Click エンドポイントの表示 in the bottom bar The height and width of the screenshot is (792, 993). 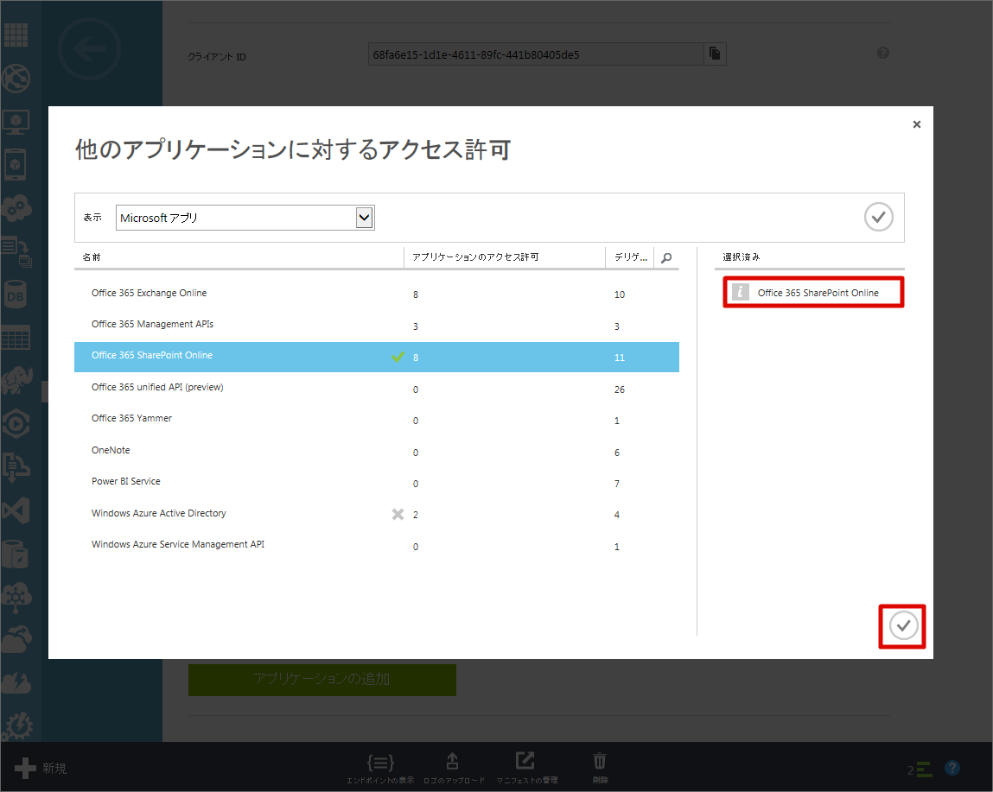coord(380,769)
